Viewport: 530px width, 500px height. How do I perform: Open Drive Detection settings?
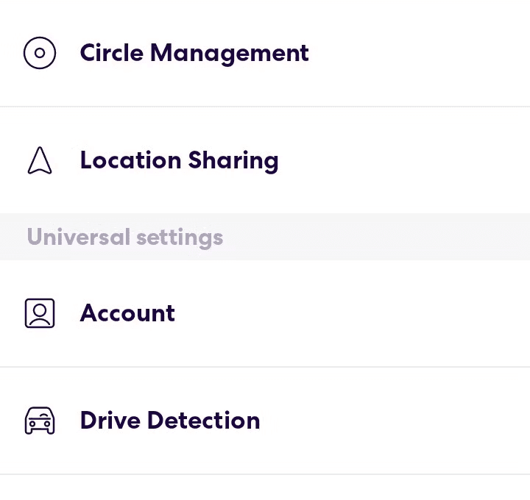[265, 421]
